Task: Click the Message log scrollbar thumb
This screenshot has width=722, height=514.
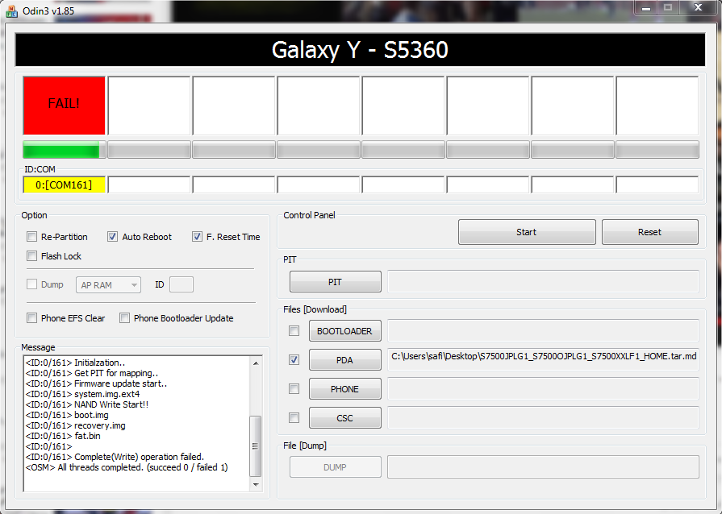Action: point(256,446)
